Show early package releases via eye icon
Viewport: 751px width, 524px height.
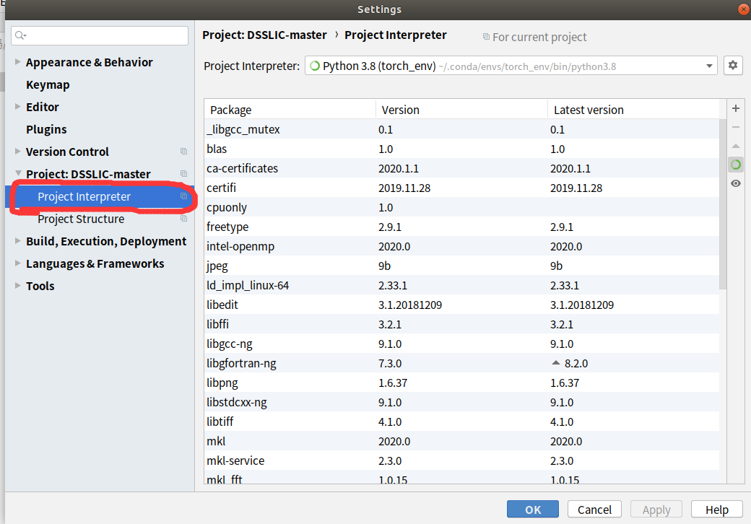pos(735,183)
